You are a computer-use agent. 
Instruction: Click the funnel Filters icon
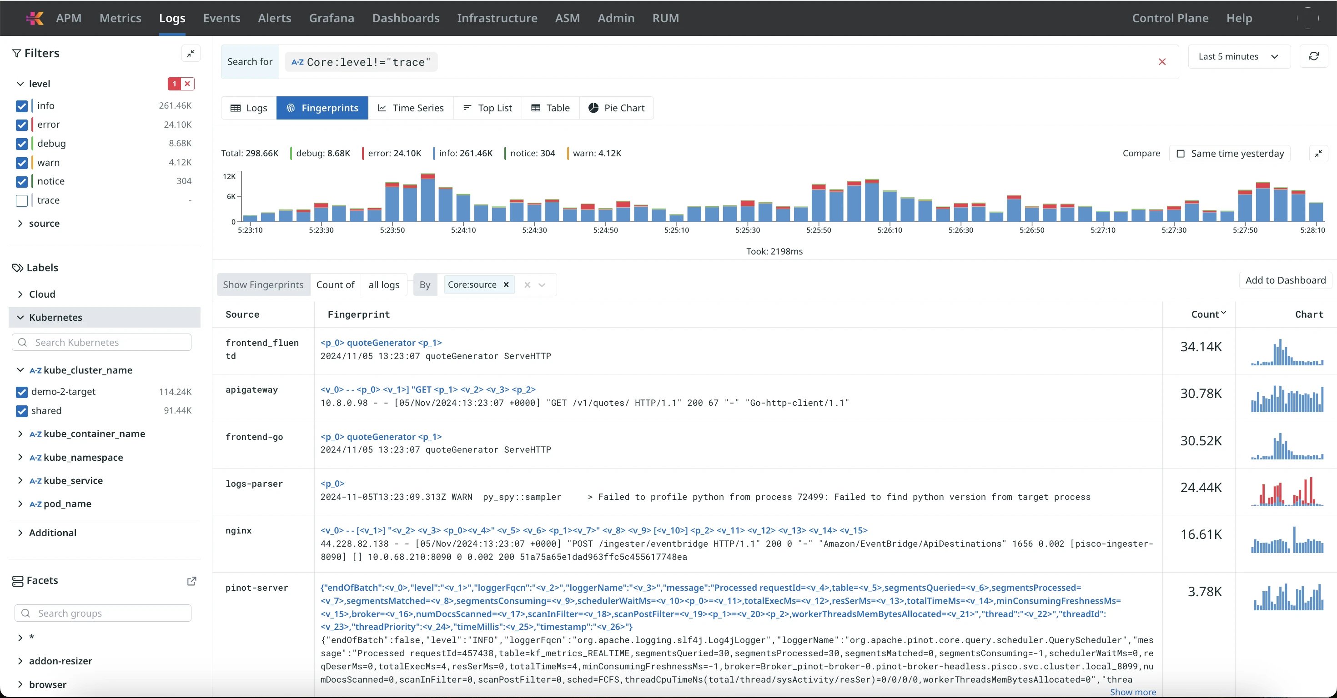17,54
